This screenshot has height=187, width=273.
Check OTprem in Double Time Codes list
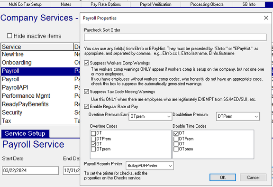click(176, 149)
